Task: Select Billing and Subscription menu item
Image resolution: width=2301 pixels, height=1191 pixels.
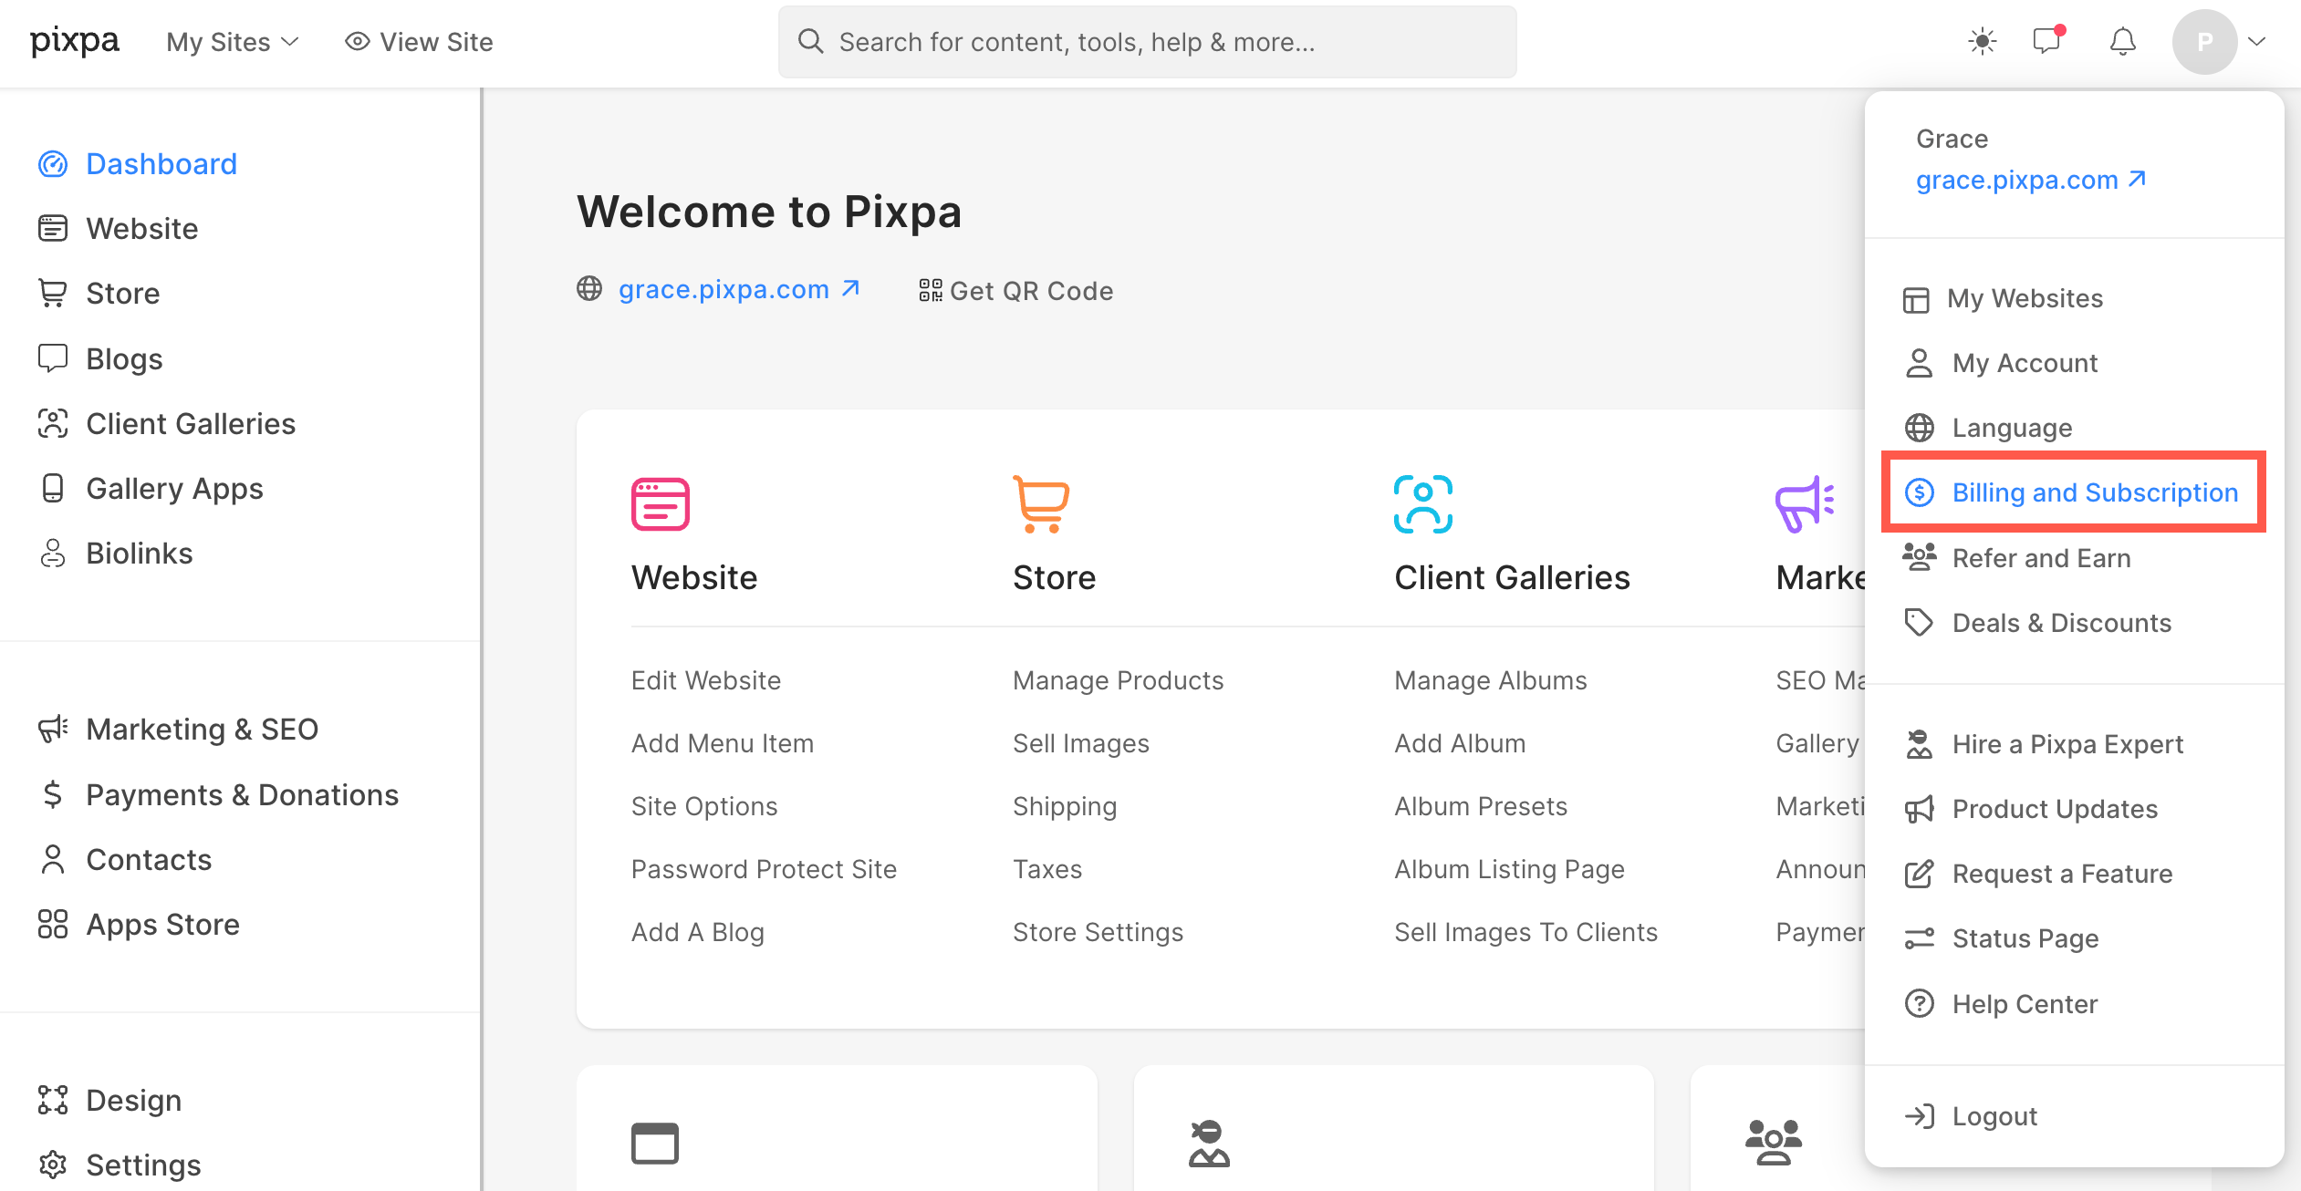Action: tap(2095, 492)
